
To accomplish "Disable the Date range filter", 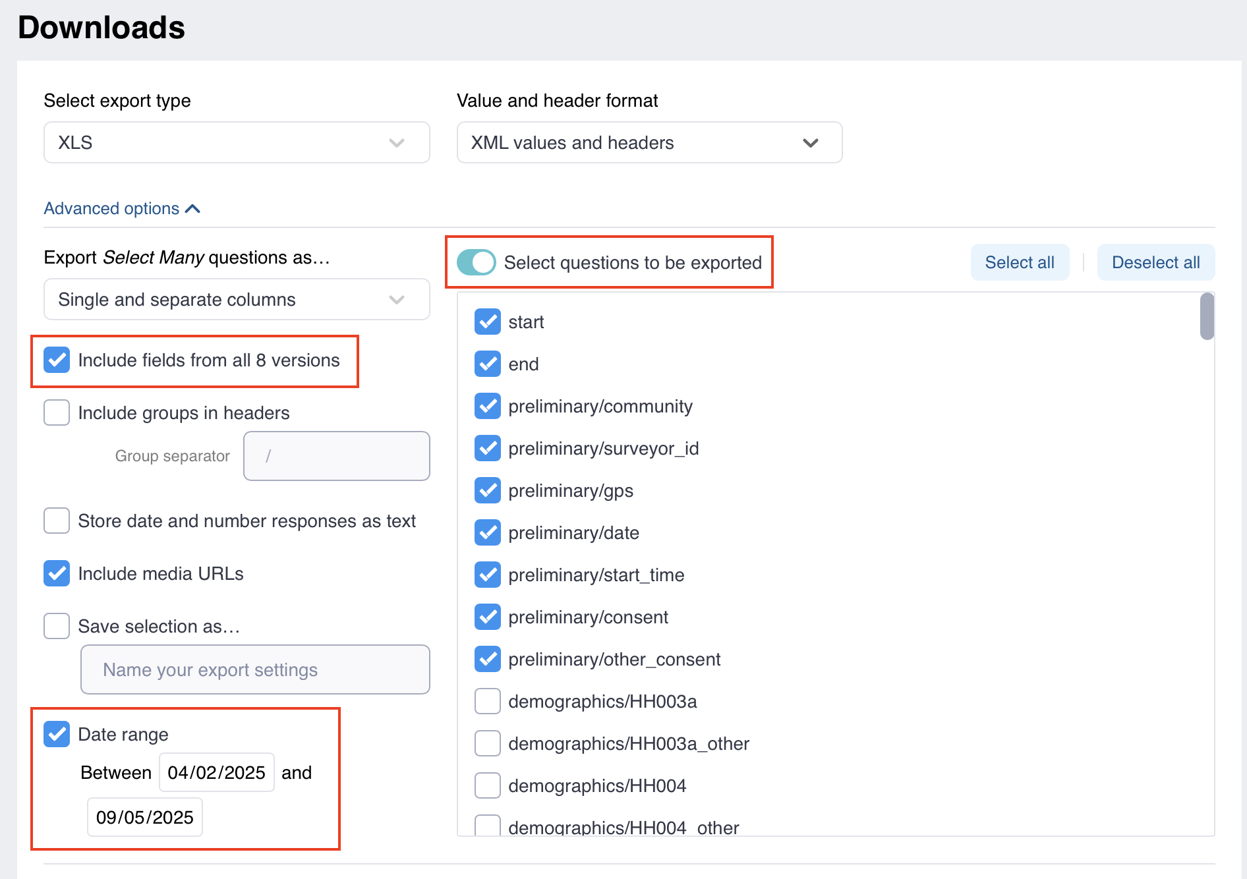I will pyautogui.click(x=57, y=734).
